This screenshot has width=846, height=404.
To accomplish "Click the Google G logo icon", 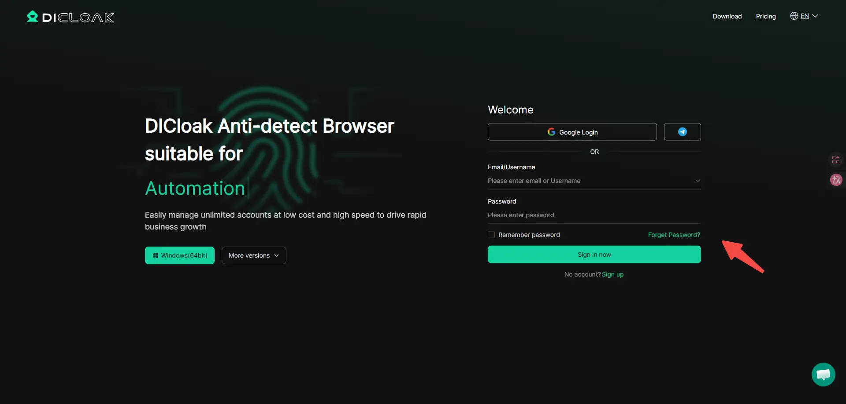I will pos(551,132).
